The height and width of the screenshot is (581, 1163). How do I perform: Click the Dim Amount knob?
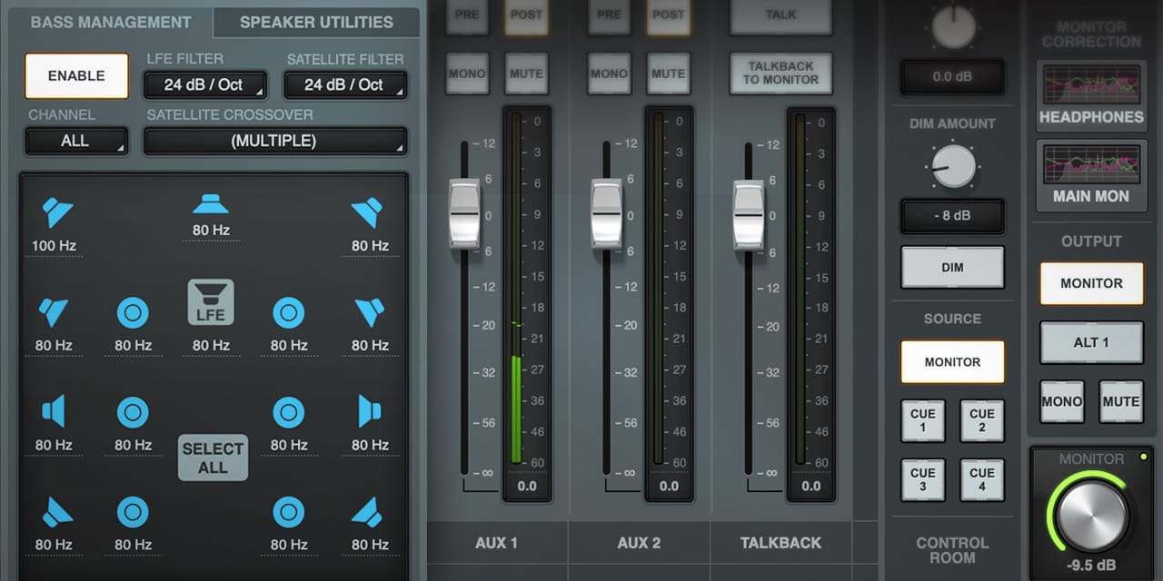(953, 167)
